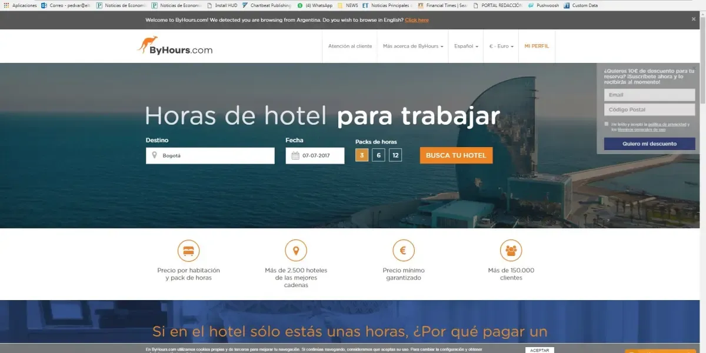706x353 pixels.
Task: Open the Aplicaciones bookmarks shortcut
Action: click(21, 5)
